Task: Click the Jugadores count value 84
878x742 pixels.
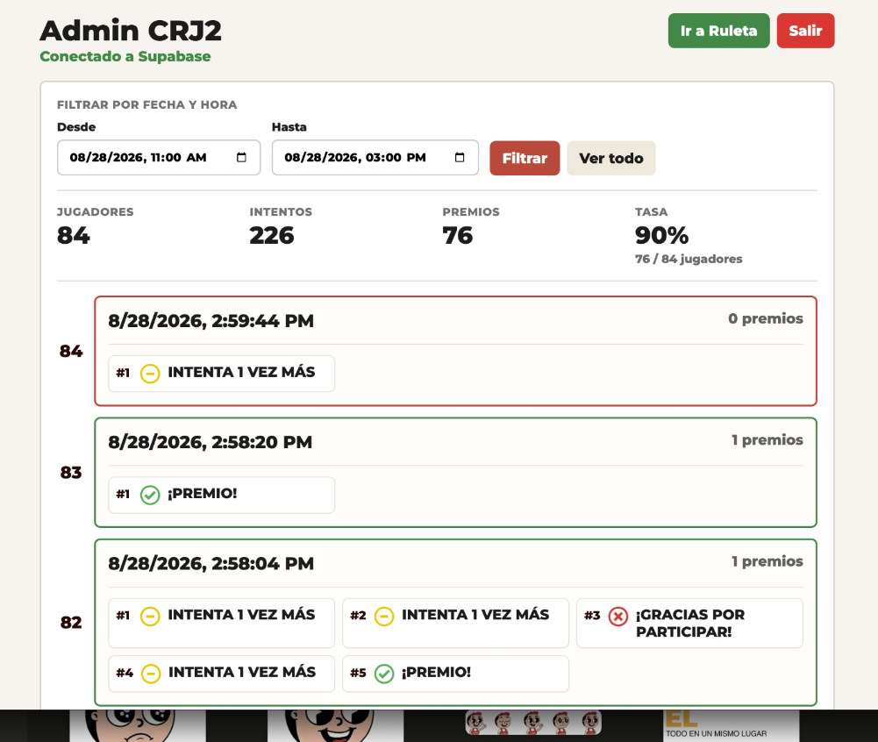Action: tap(74, 235)
